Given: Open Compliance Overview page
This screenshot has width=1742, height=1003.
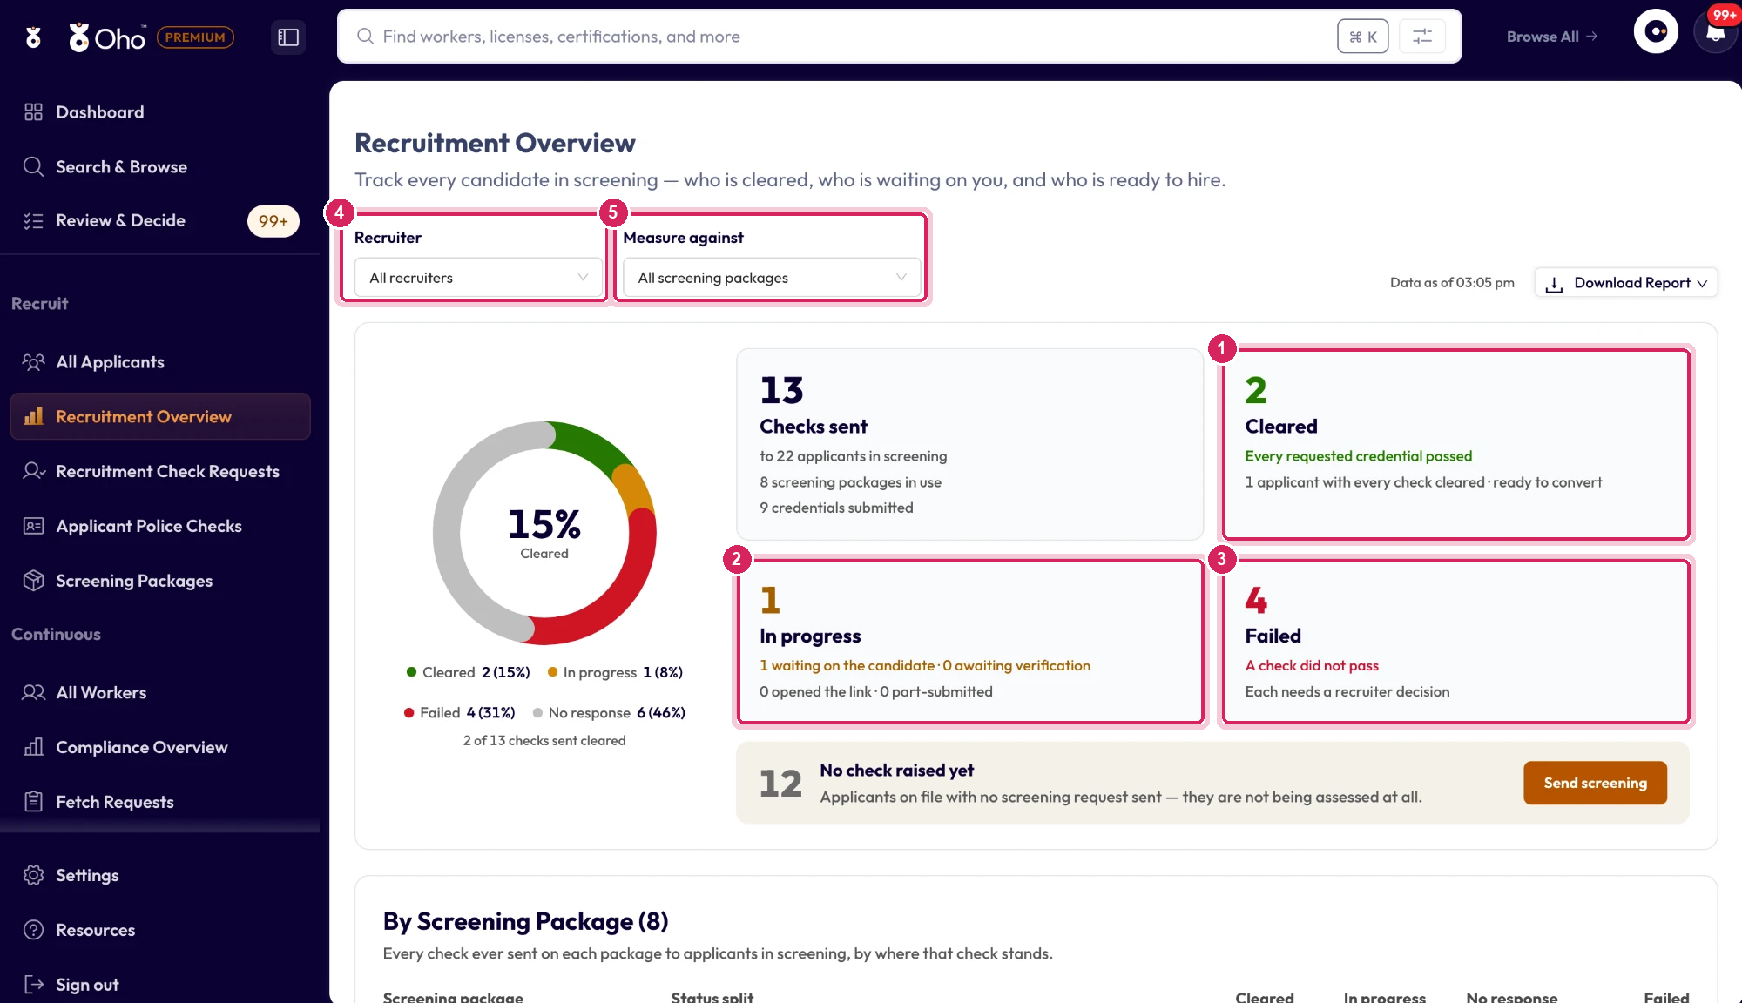Looking at the screenshot, I should 159,747.
